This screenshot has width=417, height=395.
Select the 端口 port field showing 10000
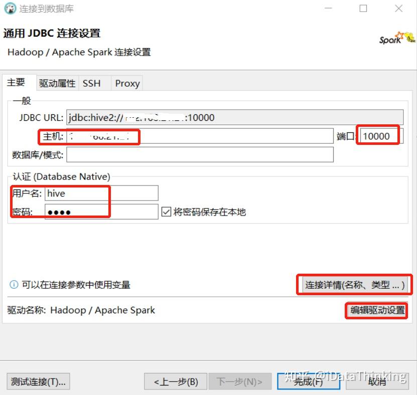pos(379,135)
